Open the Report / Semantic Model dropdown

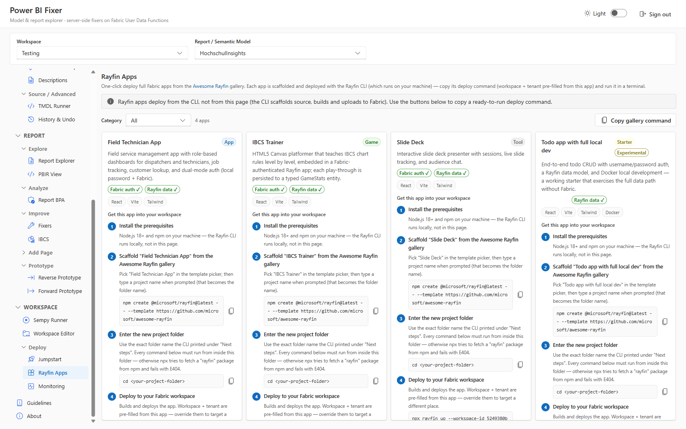(x=280, y=53)
